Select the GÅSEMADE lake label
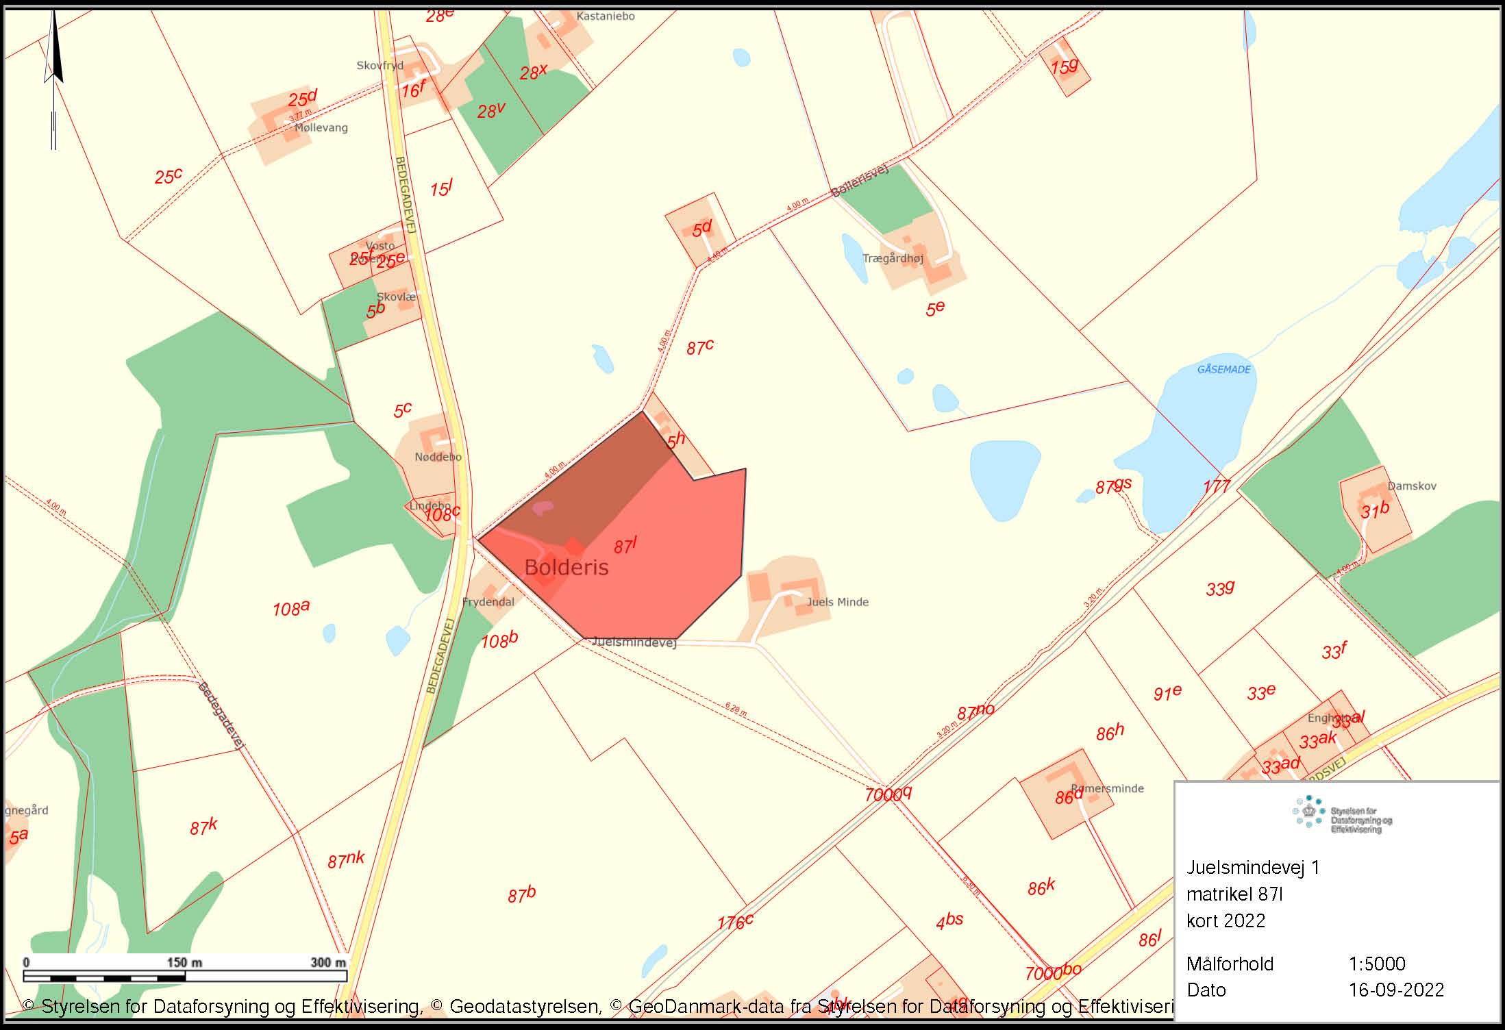Image resolution: width=1505 pixels, height=1030 pixels. (x=1223, y=369)
